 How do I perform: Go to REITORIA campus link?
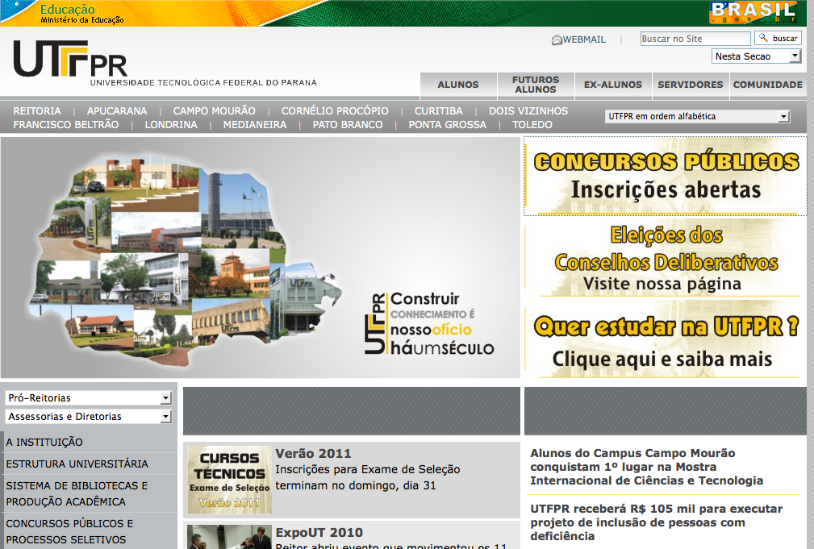pyautogui.click(x=37, y=111)
